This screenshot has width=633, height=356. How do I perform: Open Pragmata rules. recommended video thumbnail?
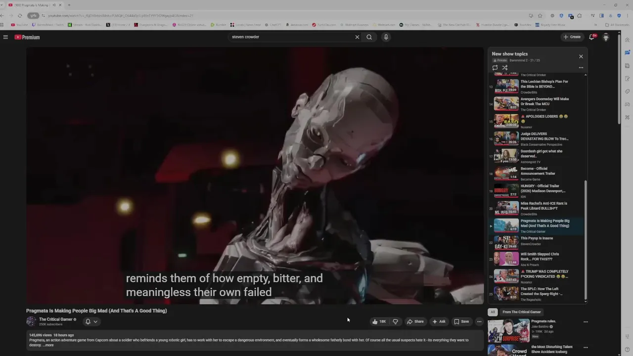(x=508, y=330)
